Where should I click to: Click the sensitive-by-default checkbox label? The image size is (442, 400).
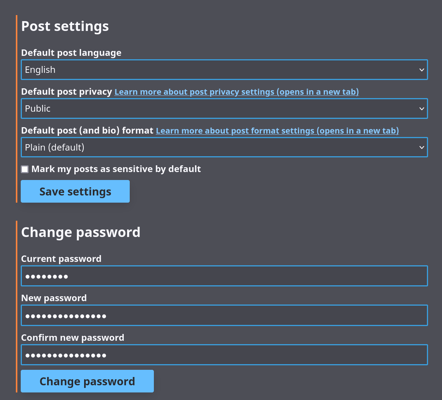116,169
